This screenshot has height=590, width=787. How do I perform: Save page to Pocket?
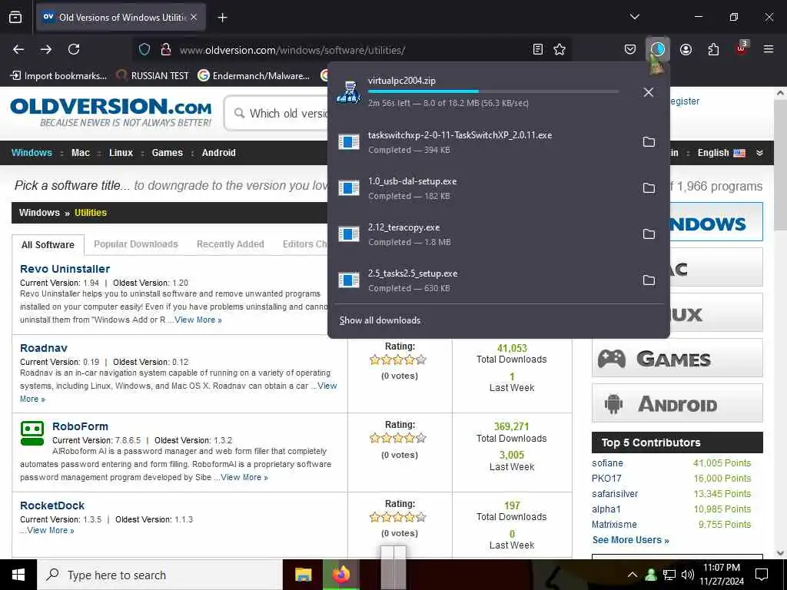[630, 49]
